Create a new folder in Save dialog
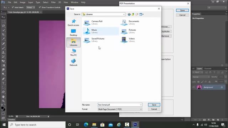The width and height of the screenshot is (228, 128). 137,14
